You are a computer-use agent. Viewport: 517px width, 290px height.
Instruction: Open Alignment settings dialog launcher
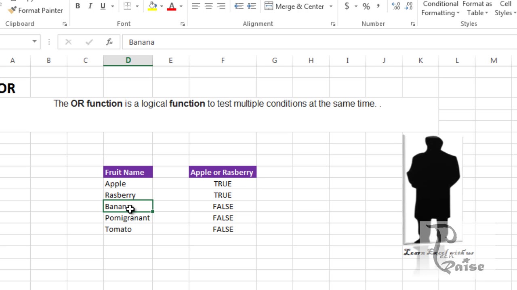pos(333,24)
